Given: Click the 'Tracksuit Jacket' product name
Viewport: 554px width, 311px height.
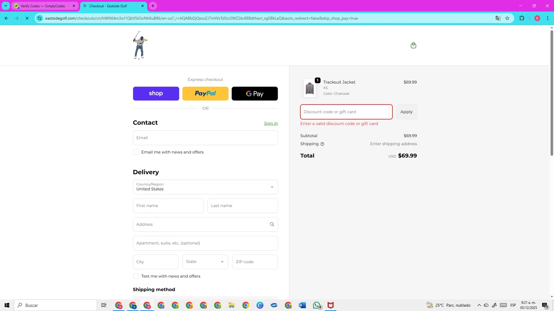Looking at the screenshot, I should [339, 82].
